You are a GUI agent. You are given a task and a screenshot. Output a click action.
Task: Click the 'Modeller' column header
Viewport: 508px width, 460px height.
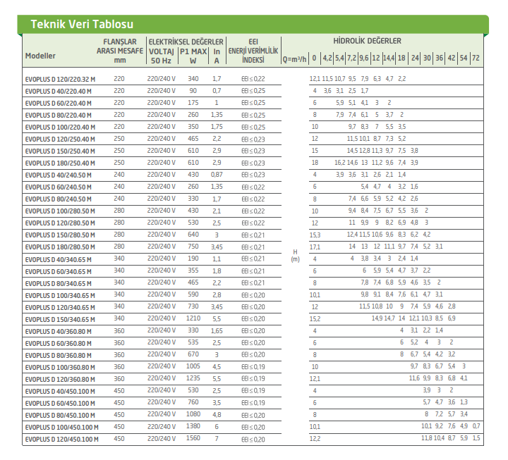[x=40, y=56]
